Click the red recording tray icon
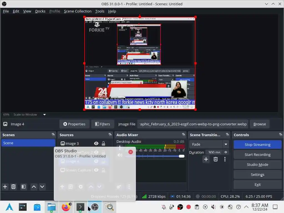This screenshot has height=213, width=284. [189, 207]
